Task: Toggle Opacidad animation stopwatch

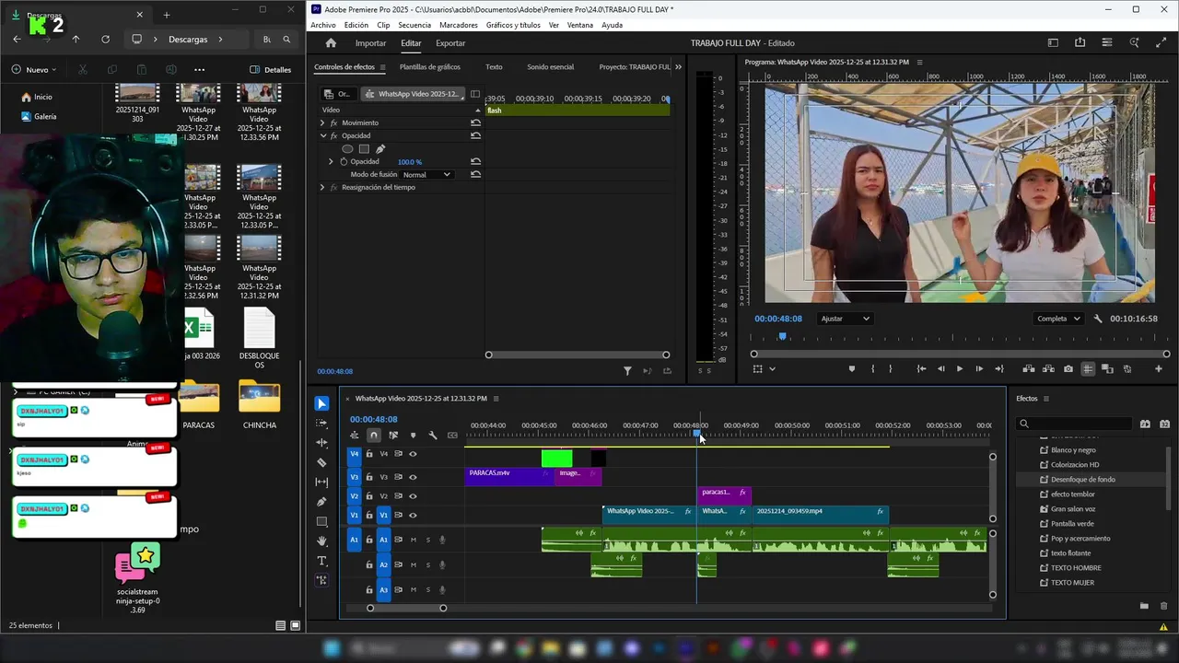Action: pos(344,162)
